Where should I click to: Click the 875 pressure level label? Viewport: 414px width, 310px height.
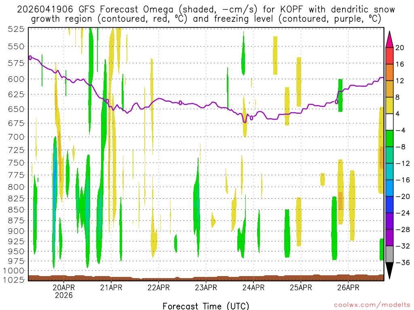16,221
